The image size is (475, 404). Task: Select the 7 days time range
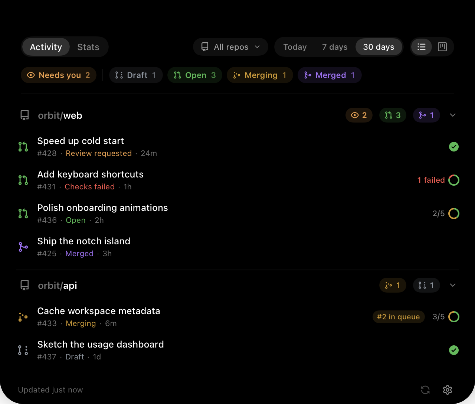335,47
